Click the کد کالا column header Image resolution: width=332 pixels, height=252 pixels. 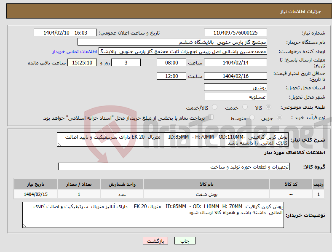[291, 184]
